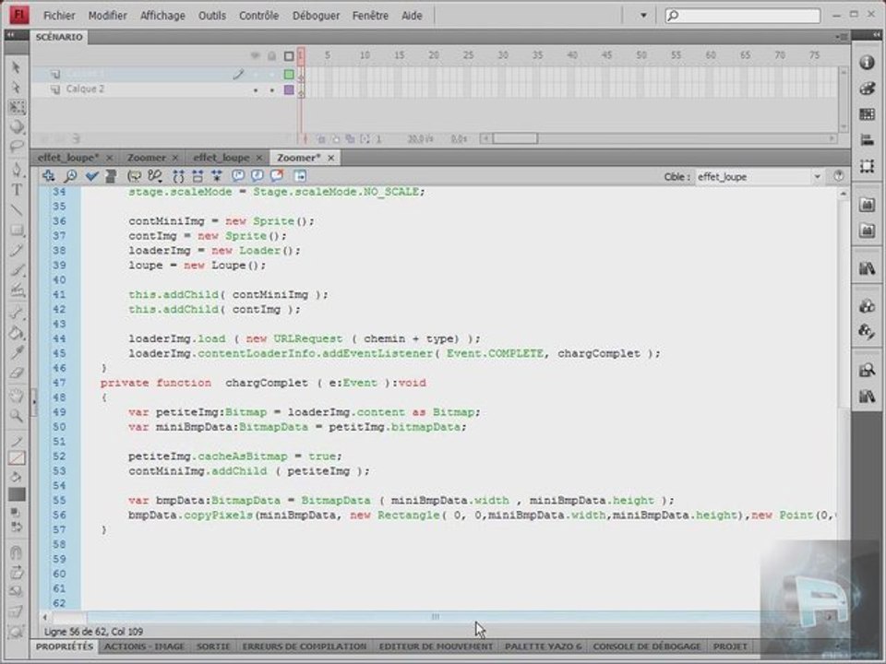Screen dimensions: 886x664
Task: Toggle visibility dot of Calque 2
Action: point(256,90)
